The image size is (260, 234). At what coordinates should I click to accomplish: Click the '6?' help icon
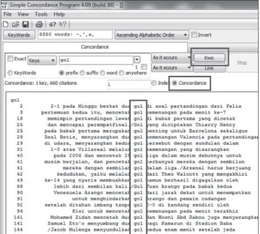52,24
